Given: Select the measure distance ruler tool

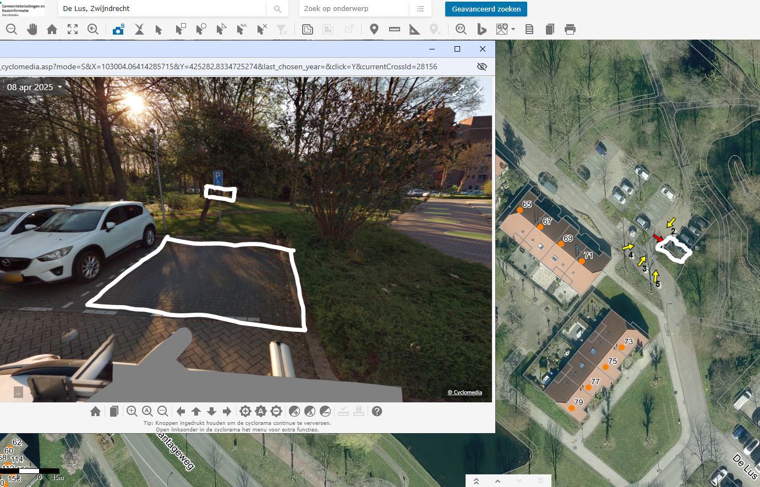Looking at the screenshot, I should click(x=394, y=30).
